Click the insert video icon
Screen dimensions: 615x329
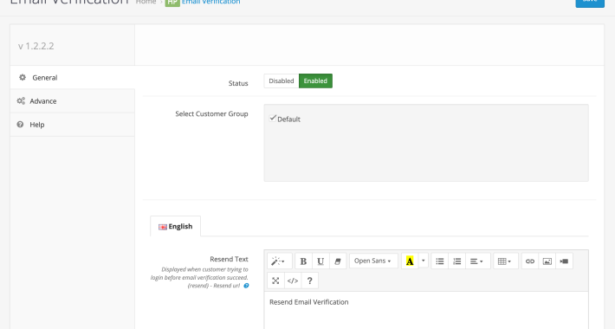coord(564,261)
